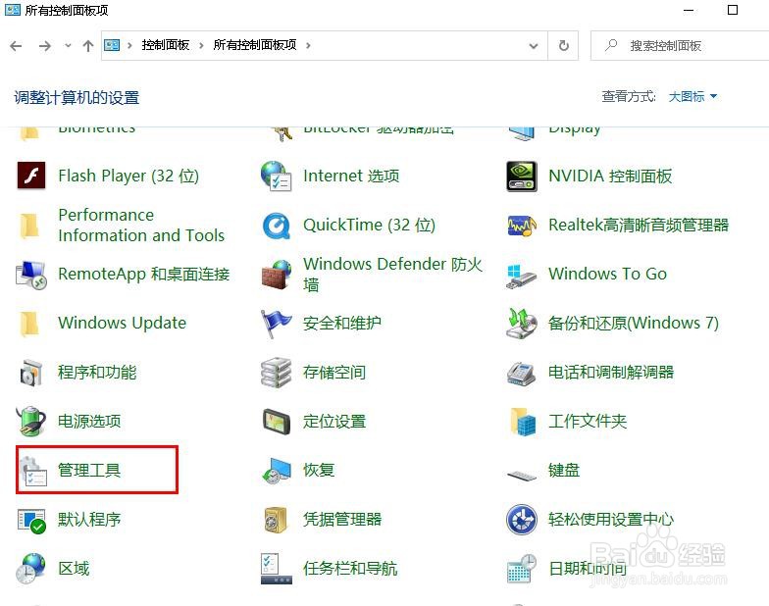Image resolution: width=769 pixels, height=606 pixels.
Task: Open the 定位设置 icon
Action: 277,422
